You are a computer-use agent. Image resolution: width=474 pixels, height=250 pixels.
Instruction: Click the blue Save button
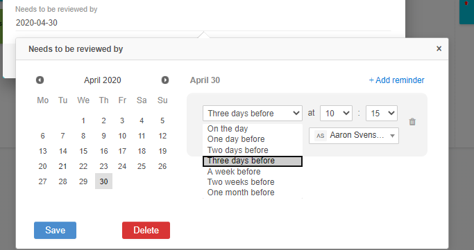tap(55, 231)
